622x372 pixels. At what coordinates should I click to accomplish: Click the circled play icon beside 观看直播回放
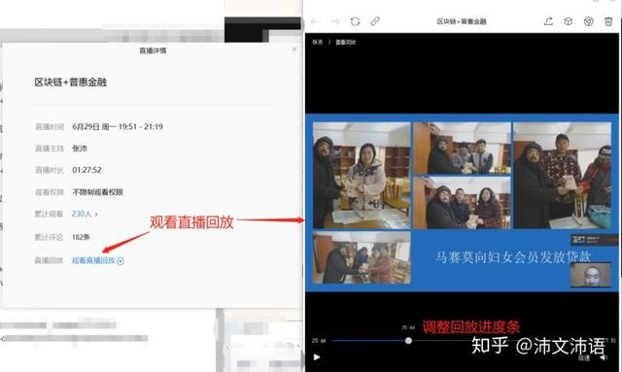click(x=121, y=261)
